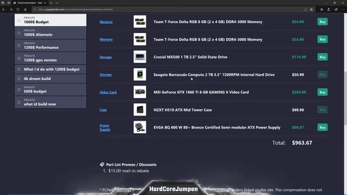347x195 pixels.
Task: Click the NZXT H510 case thumbnail
Action: point(140,109)
